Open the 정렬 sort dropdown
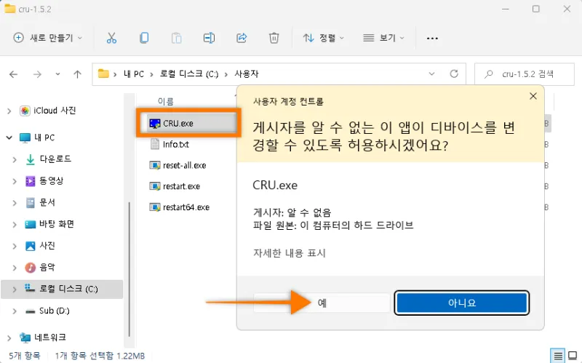 (x=323, y=38)
